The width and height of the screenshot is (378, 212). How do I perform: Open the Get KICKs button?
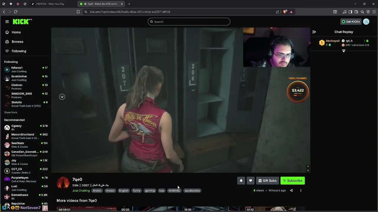coord(351,21)
